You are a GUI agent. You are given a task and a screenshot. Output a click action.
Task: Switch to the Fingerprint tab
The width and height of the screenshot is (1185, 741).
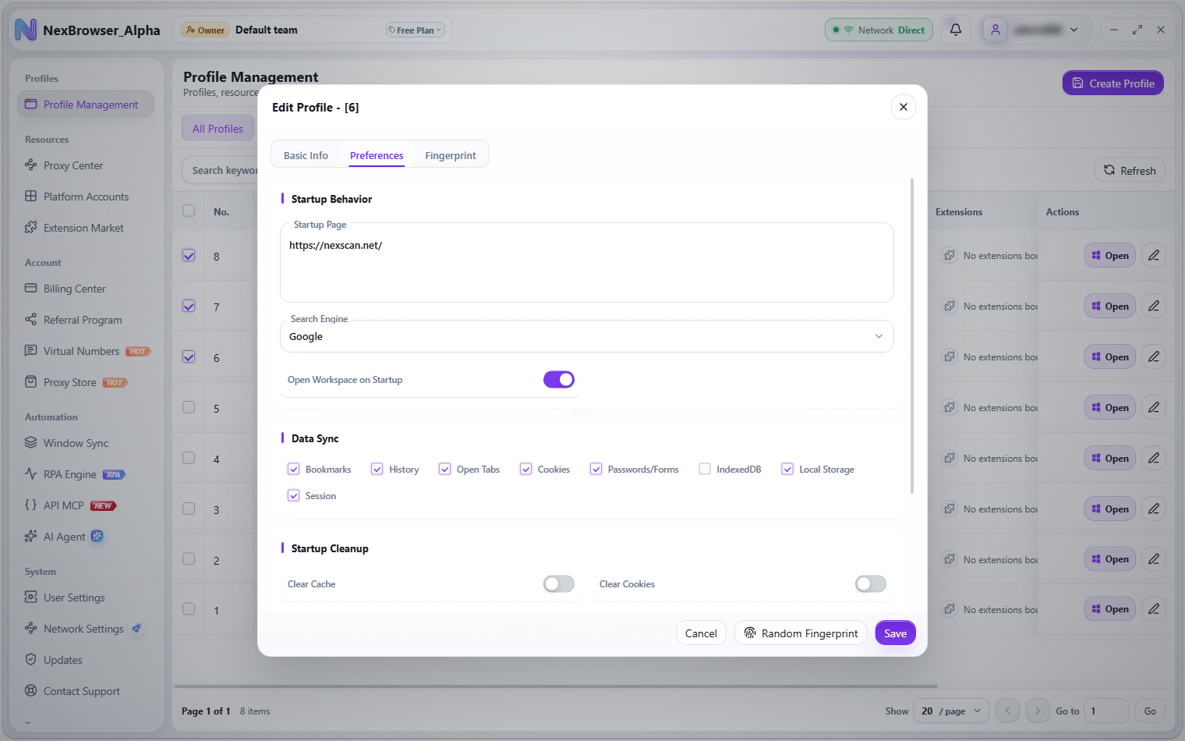coord(451,155)
